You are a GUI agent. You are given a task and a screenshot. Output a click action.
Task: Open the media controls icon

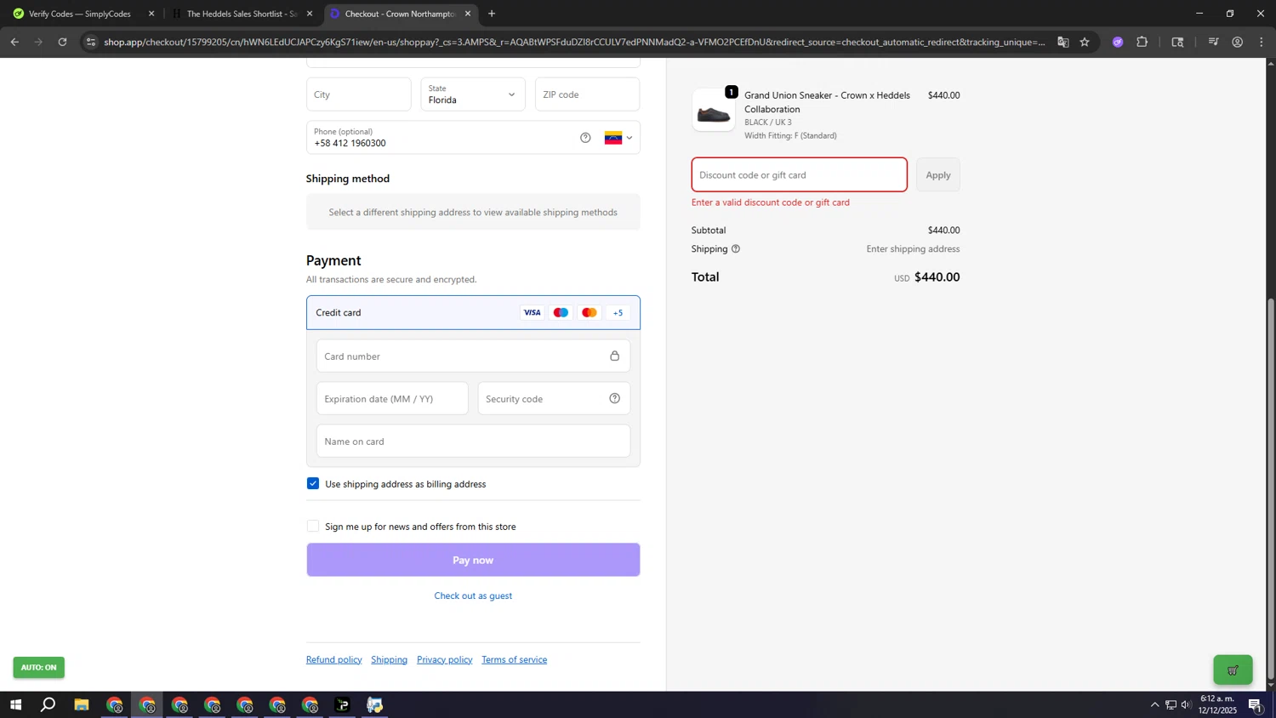coord(1213,42)
